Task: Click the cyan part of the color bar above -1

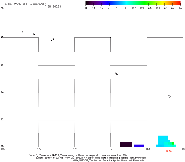Action: click(125, 3)
